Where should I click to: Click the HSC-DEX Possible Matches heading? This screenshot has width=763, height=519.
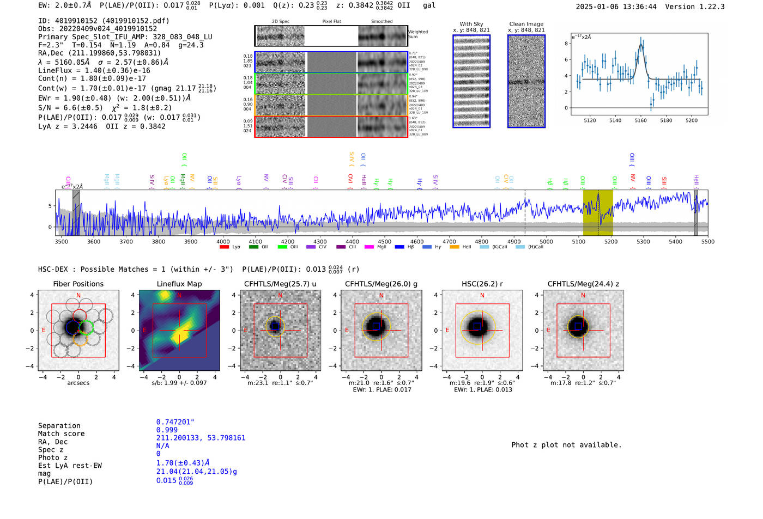(x=136, y=269)
